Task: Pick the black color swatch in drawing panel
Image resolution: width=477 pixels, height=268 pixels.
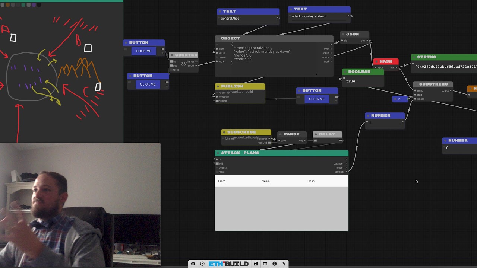Action: tap(39, 5)
